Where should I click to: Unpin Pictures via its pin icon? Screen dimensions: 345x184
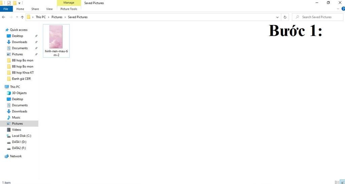pyautogui.click(x=36, y=54)
